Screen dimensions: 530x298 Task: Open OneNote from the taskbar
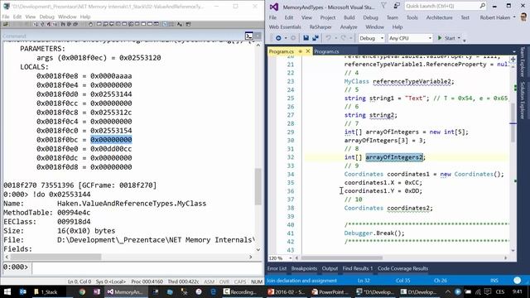coord(97,291)
